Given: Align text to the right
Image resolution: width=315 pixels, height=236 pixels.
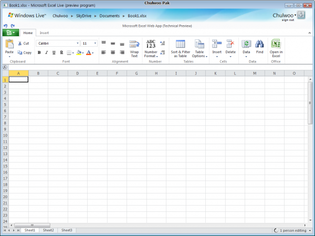Looking at the screenshot, I should (x=122, y=52).
